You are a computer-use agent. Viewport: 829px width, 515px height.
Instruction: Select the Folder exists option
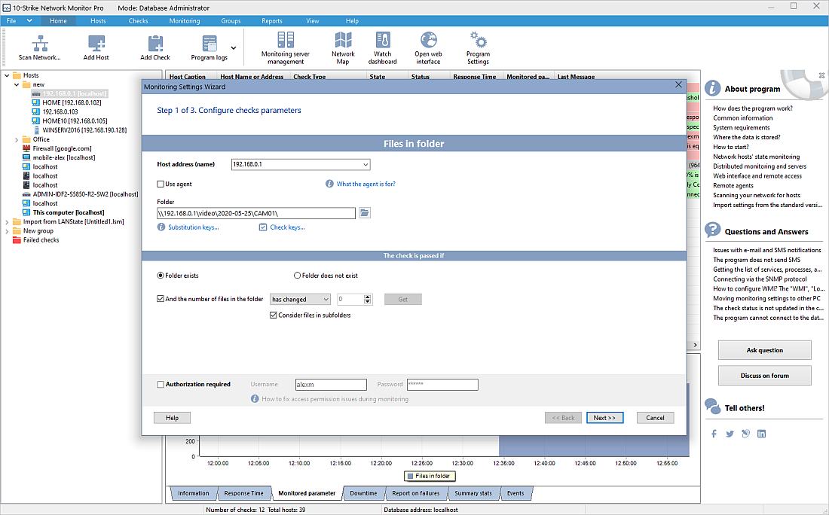point(161,276)
